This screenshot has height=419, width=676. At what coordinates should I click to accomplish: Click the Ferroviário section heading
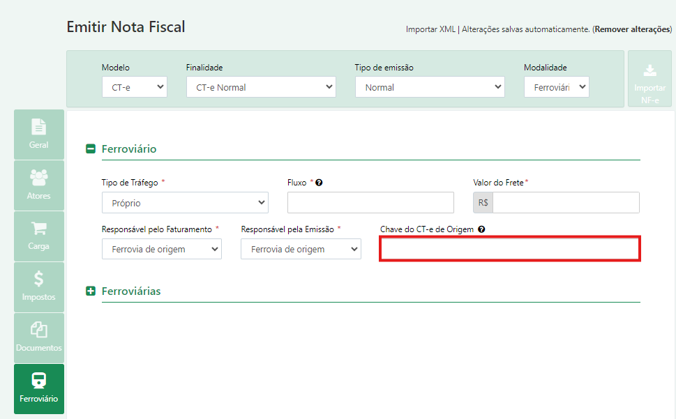point(129,149)
